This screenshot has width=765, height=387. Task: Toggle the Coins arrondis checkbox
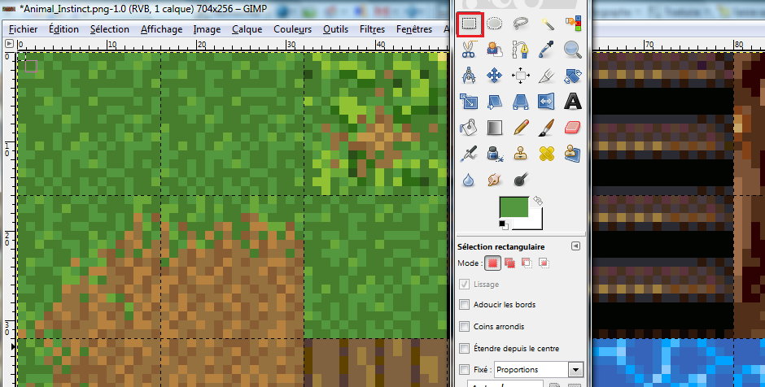click(464, 326)
